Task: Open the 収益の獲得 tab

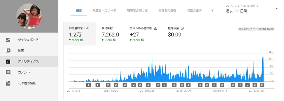Action: (x=194, y=11)
